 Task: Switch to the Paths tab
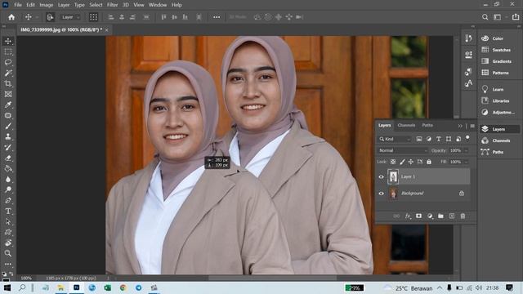click(x=427, y=125)
